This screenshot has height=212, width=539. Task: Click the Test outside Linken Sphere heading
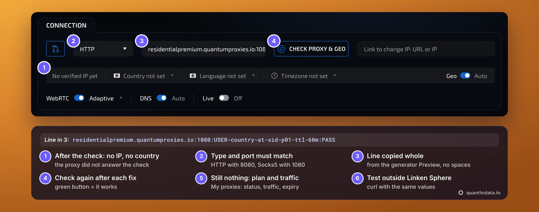(x=409, y=178)
